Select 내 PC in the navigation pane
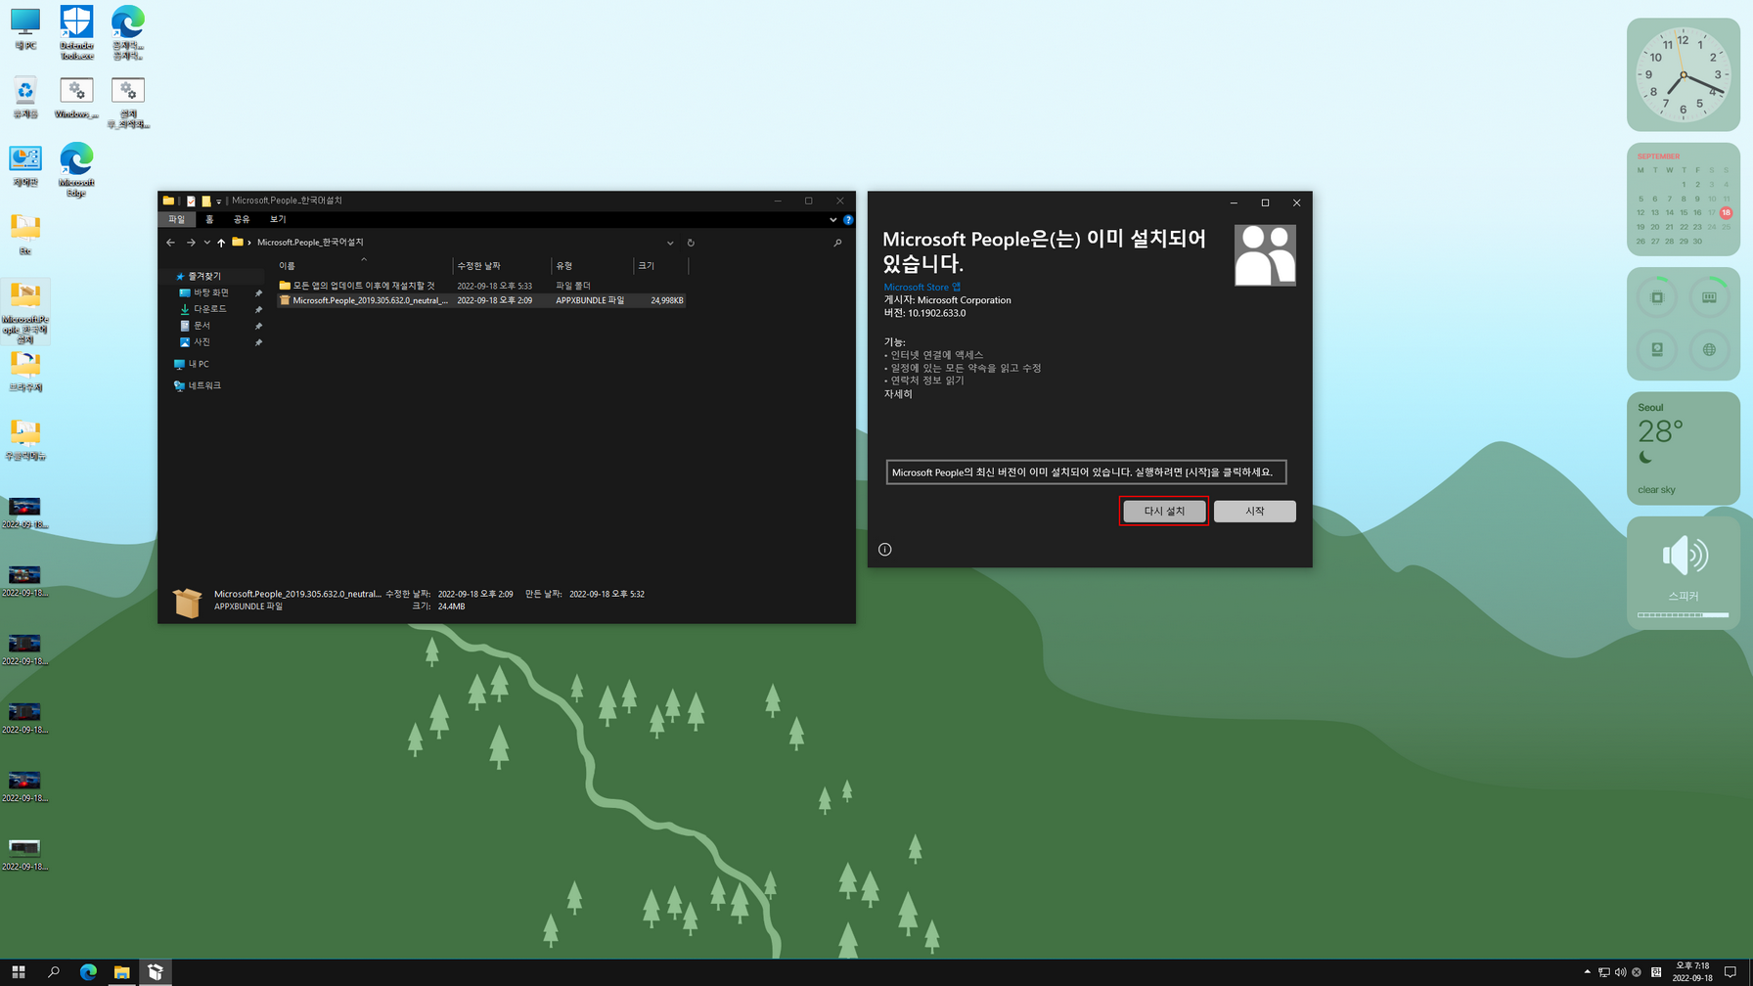 tap(198, 364)
